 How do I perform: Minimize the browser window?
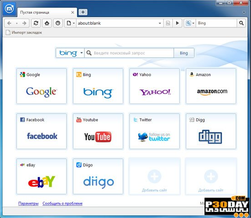(x=221, y=3)
